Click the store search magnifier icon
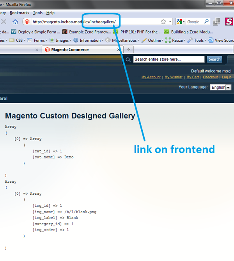The image size is (234, 261). click(128, 60)
